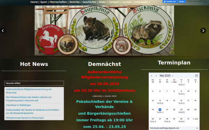This screenshot has height=130, width=209.
Task: Open article about Pistolenschützen Frühjahrespokal Hannover
Action: pyautogui.click(x=29, y=99)
